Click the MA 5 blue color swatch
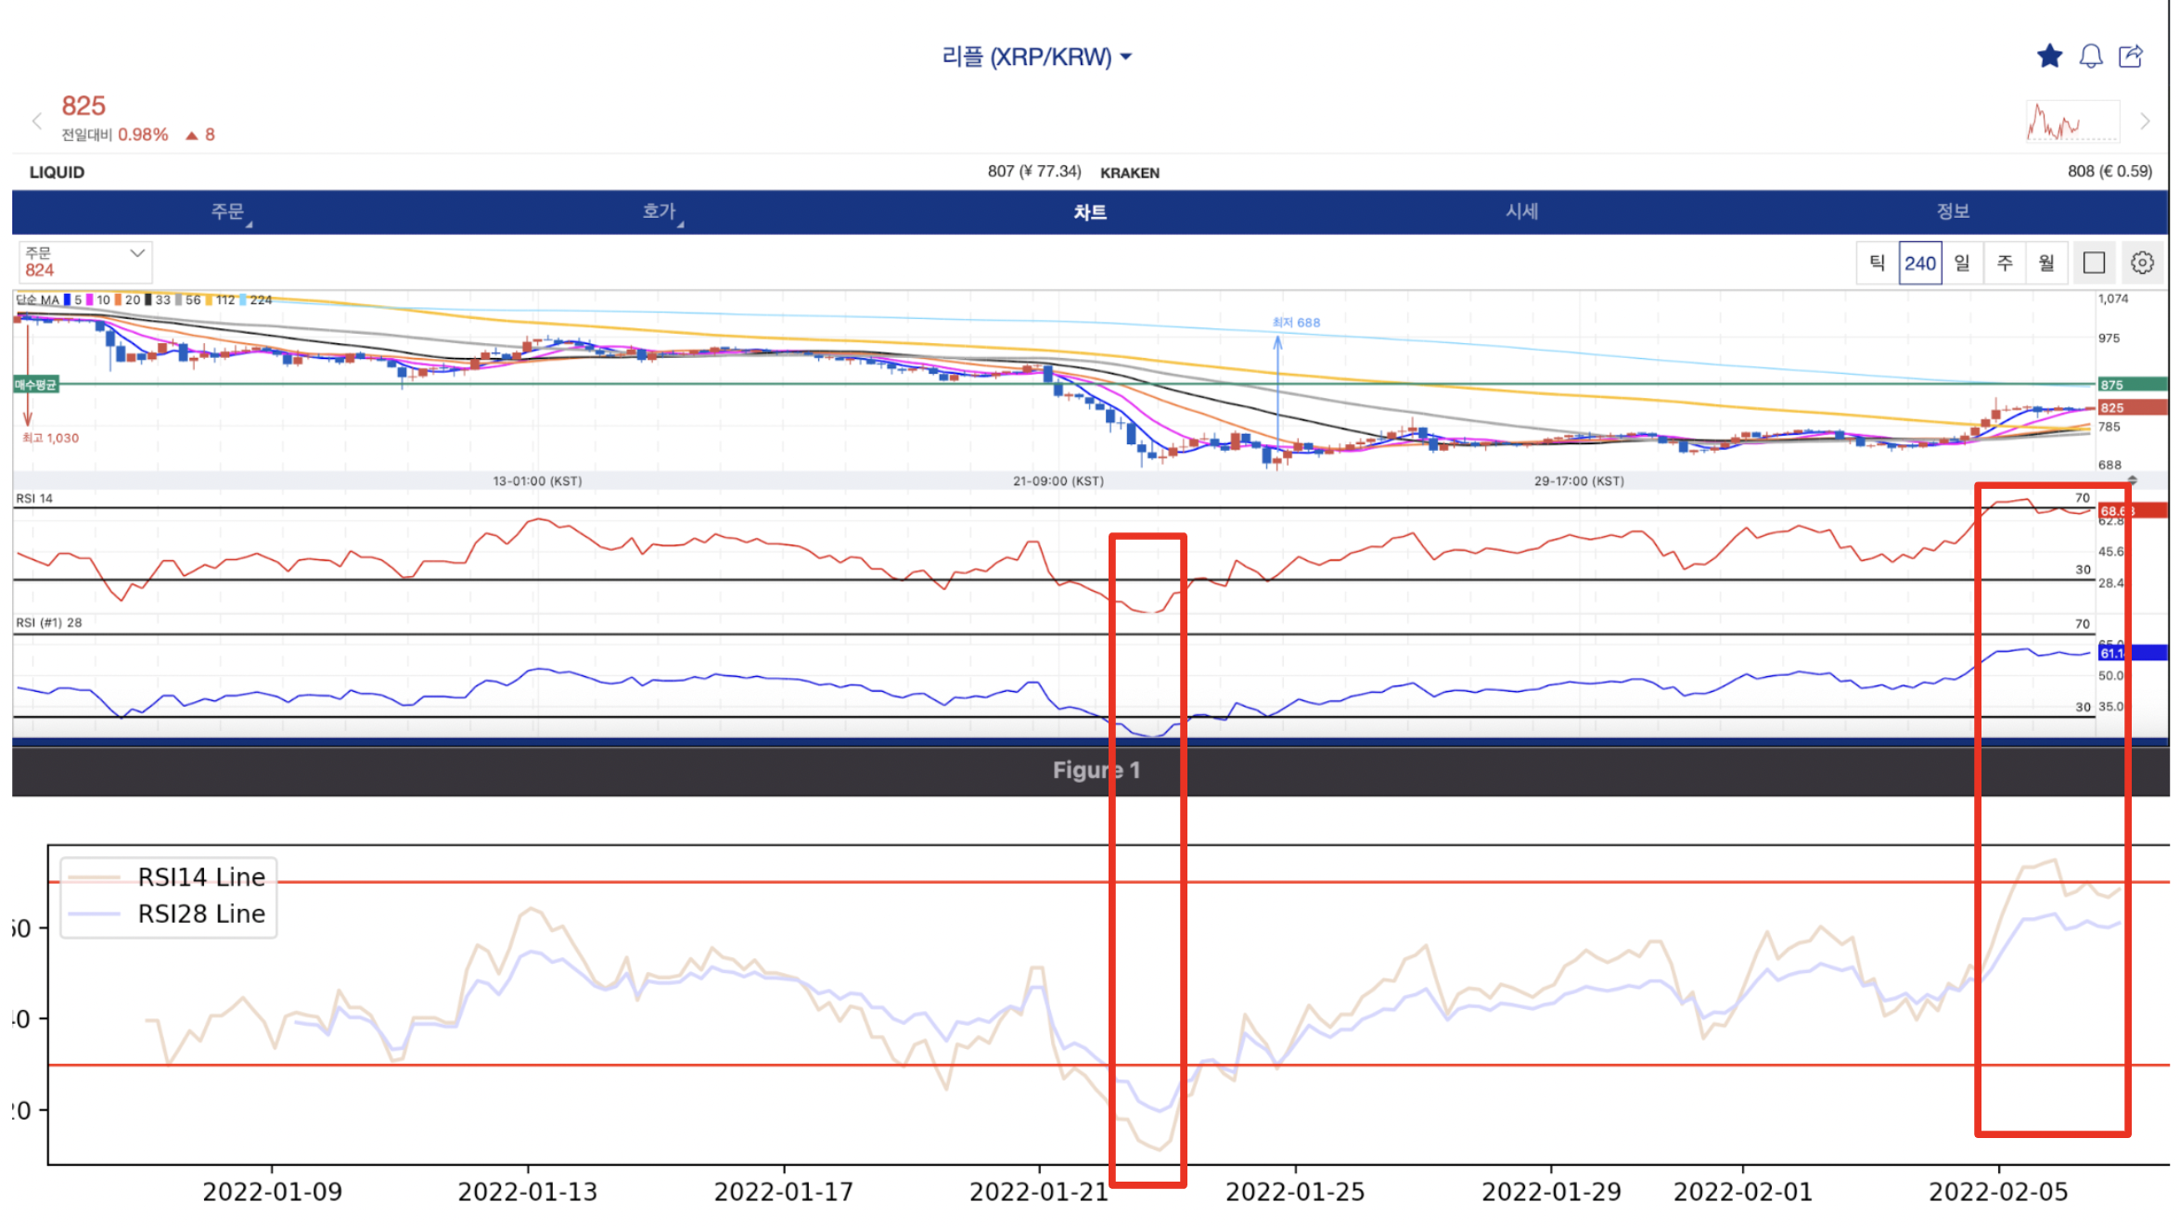2180x1228 pixels. point(67,301)
